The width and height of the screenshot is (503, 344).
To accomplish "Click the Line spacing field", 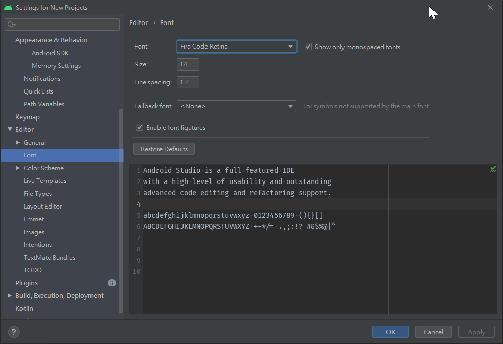I will [x=188, y=82].
